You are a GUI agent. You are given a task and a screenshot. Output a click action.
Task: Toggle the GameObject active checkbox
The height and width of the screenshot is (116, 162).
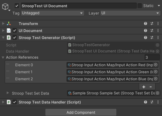pos(17,6)
